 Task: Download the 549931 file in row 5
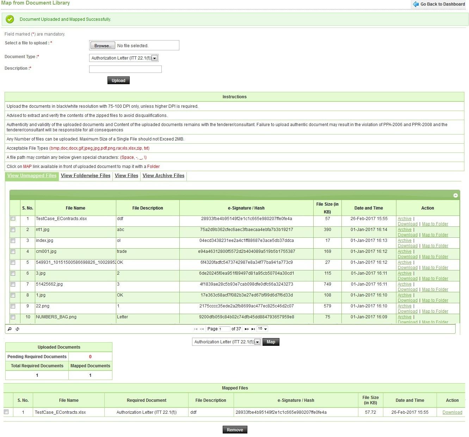coord(407,268)
